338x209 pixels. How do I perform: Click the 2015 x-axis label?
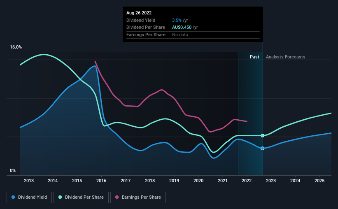point(77,181)
